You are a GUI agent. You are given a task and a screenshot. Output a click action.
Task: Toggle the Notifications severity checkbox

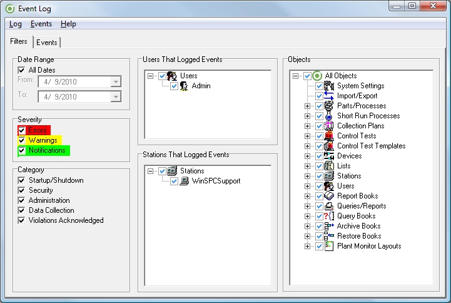tap(21, 150)
